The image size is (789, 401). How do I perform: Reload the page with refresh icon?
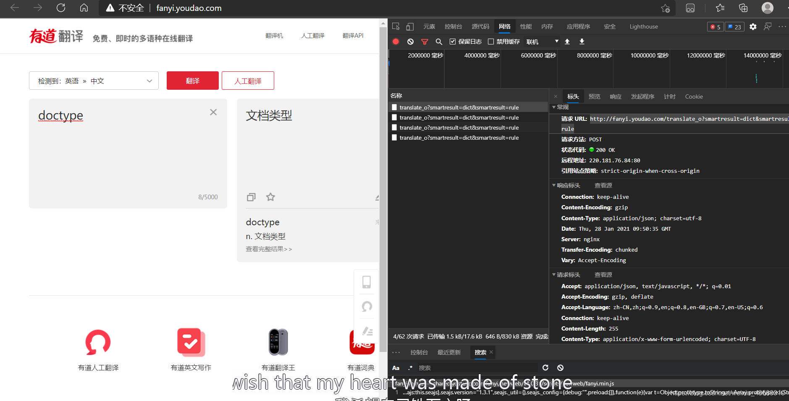coord(61,8)
